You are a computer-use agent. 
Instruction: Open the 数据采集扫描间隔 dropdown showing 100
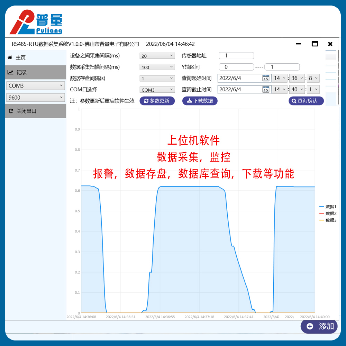157,67
